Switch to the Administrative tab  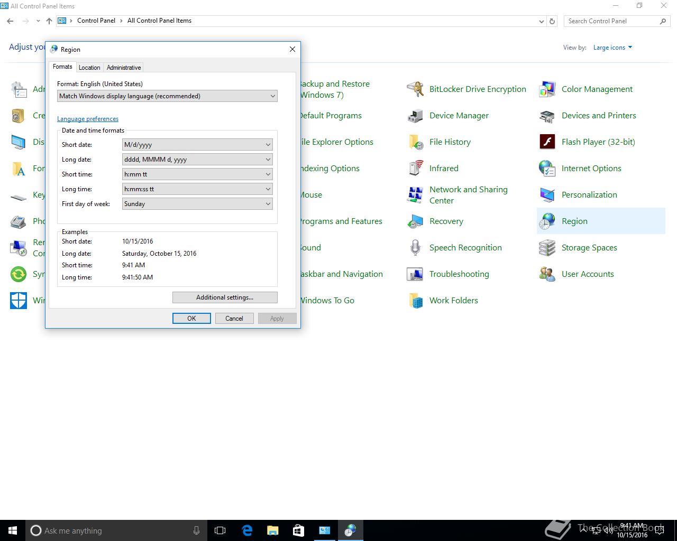124,68
